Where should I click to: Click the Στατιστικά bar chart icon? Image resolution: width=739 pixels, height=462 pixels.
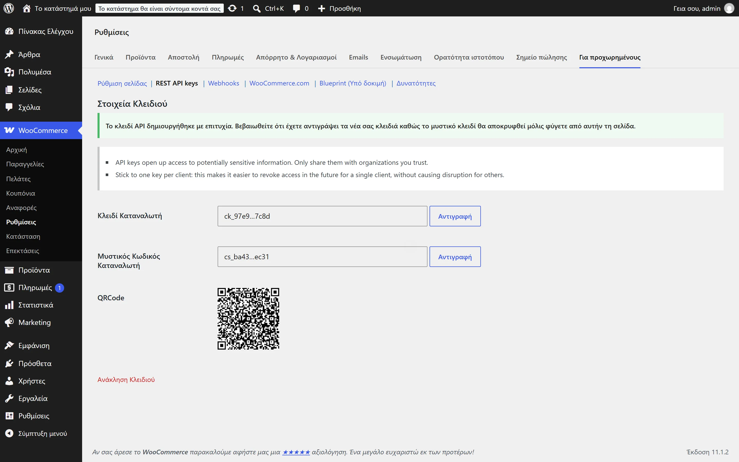coord(9,305)
